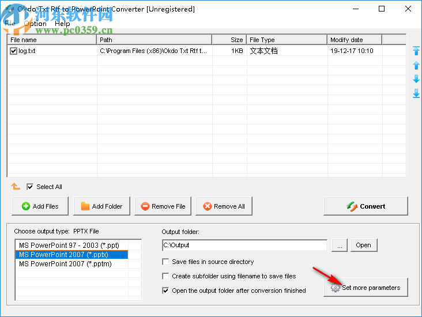Enable Create subfolder using filename option
The image size is (422, 317).
(x=165, y=276)
